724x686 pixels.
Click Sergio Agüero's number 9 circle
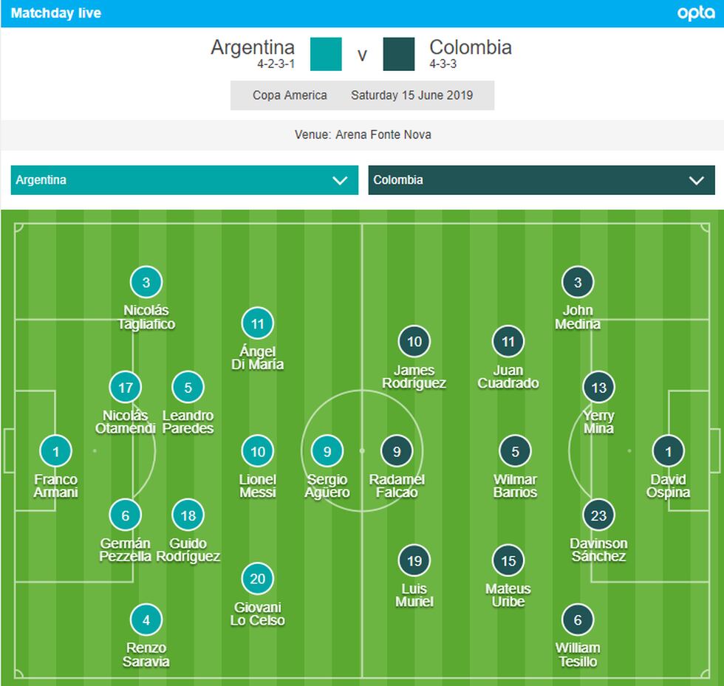pyautogui.click(x=327, y=452)
